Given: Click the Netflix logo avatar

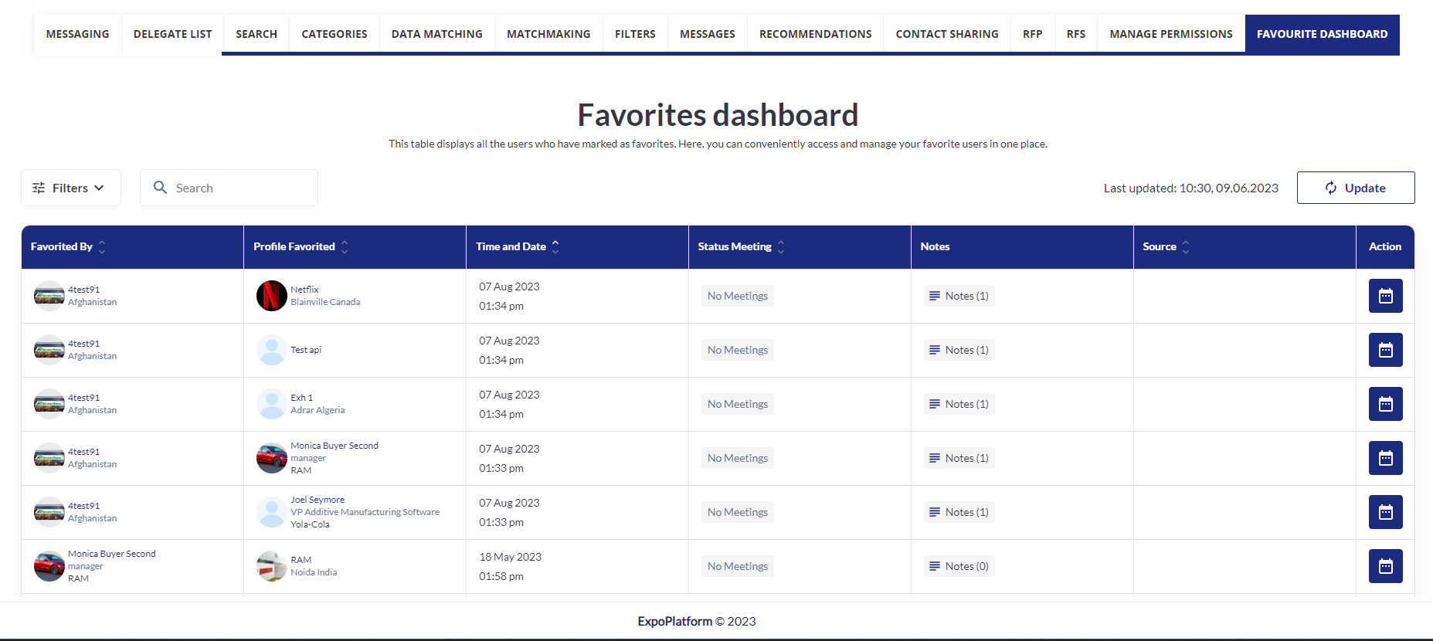Looking at the screenshot, I should pos(271,296).
